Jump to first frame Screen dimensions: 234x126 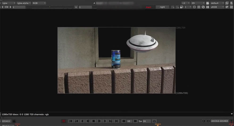[x=71, y=121]
